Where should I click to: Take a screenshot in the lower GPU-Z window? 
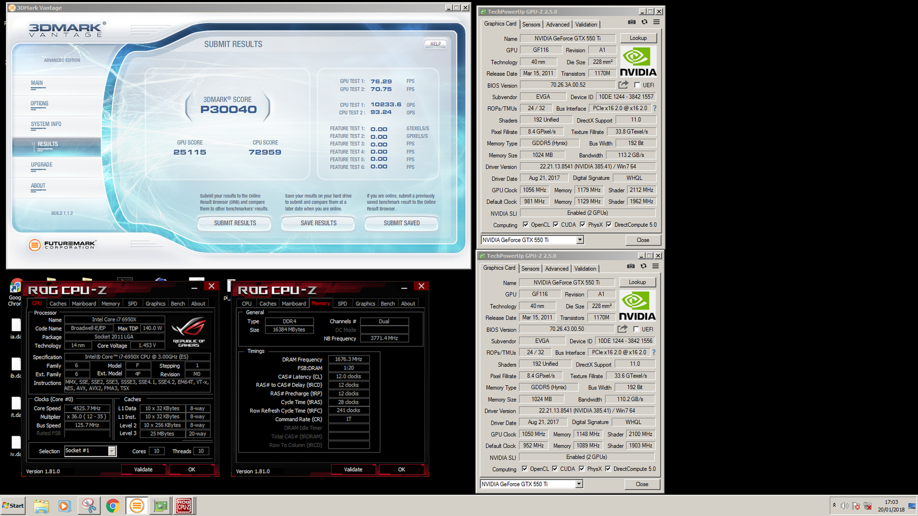point(631,266)
